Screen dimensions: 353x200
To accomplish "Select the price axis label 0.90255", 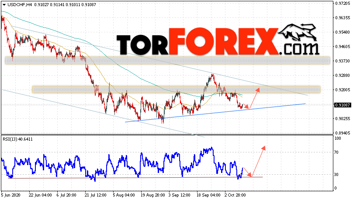I will [x=343, y=119].
